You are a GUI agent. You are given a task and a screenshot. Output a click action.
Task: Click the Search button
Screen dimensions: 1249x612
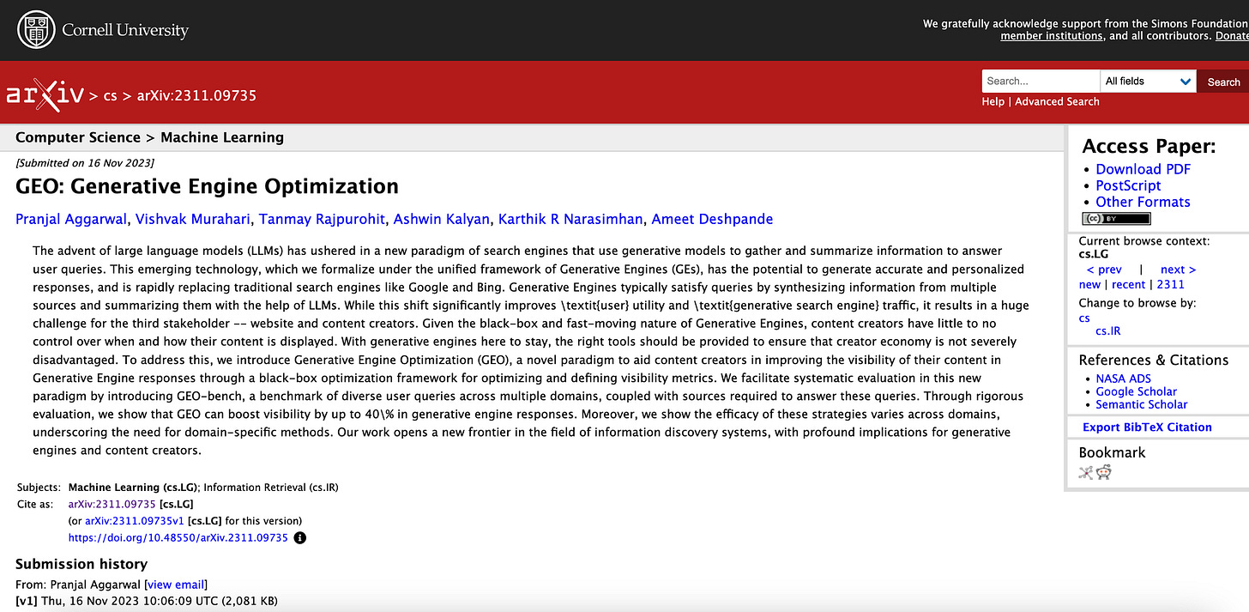coord(1223,82)
